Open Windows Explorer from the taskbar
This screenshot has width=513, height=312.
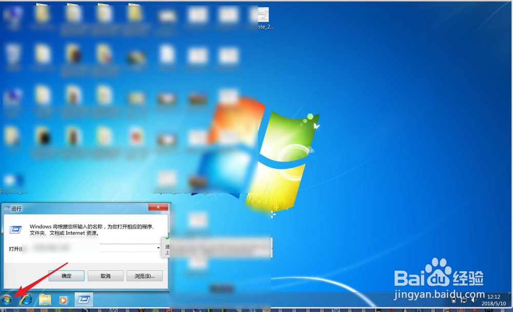coord(45,300)
